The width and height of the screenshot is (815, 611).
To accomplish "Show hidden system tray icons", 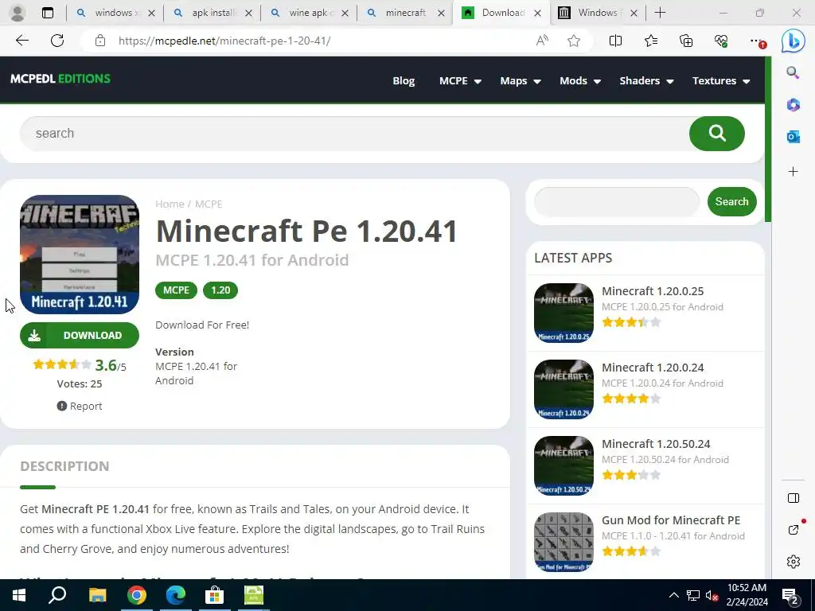I will click(x=673, y=595).
